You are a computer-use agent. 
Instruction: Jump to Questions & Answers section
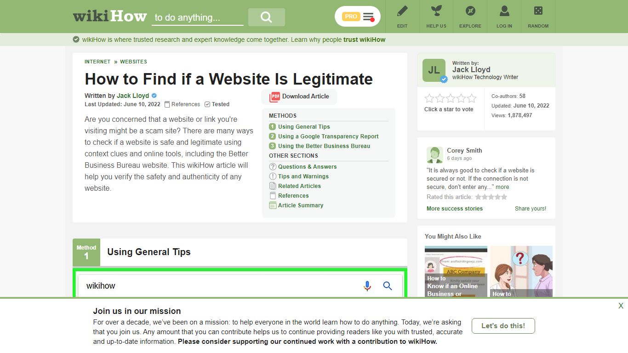click(307, 167)
